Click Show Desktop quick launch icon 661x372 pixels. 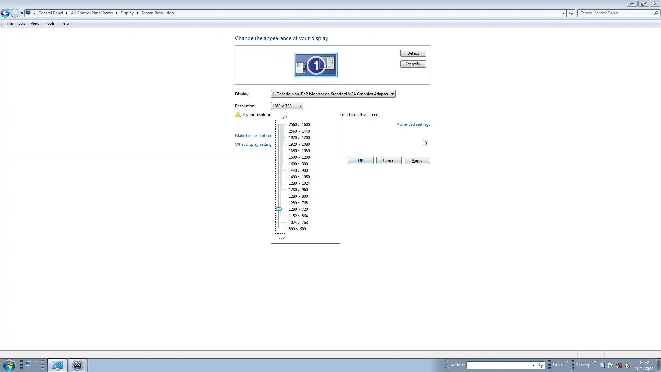[29, 364]
